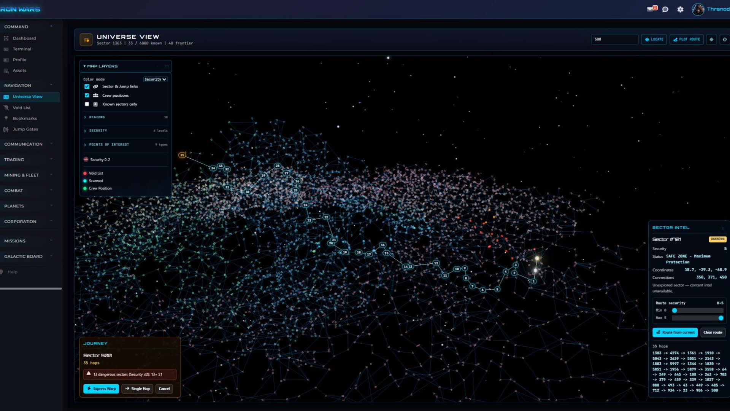Enable Known sectors only checkbox
Screen dimensions: 730x411
[x=87, y=104]
